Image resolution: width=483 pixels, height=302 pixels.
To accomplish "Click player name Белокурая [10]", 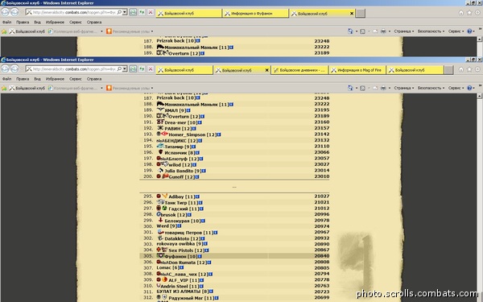I will click(x=183, y=221).
